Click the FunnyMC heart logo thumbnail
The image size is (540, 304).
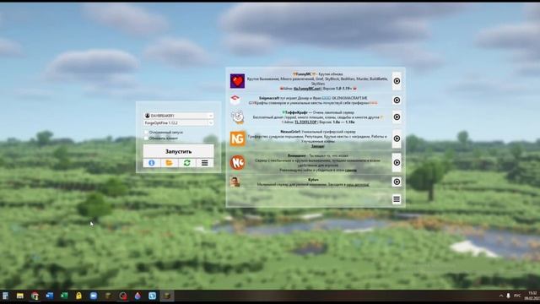(237, 81)
